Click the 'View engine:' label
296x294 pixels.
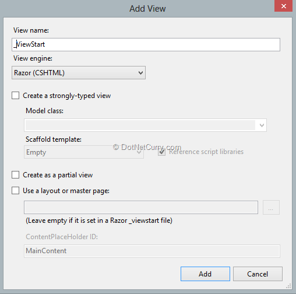coord(33,58)
